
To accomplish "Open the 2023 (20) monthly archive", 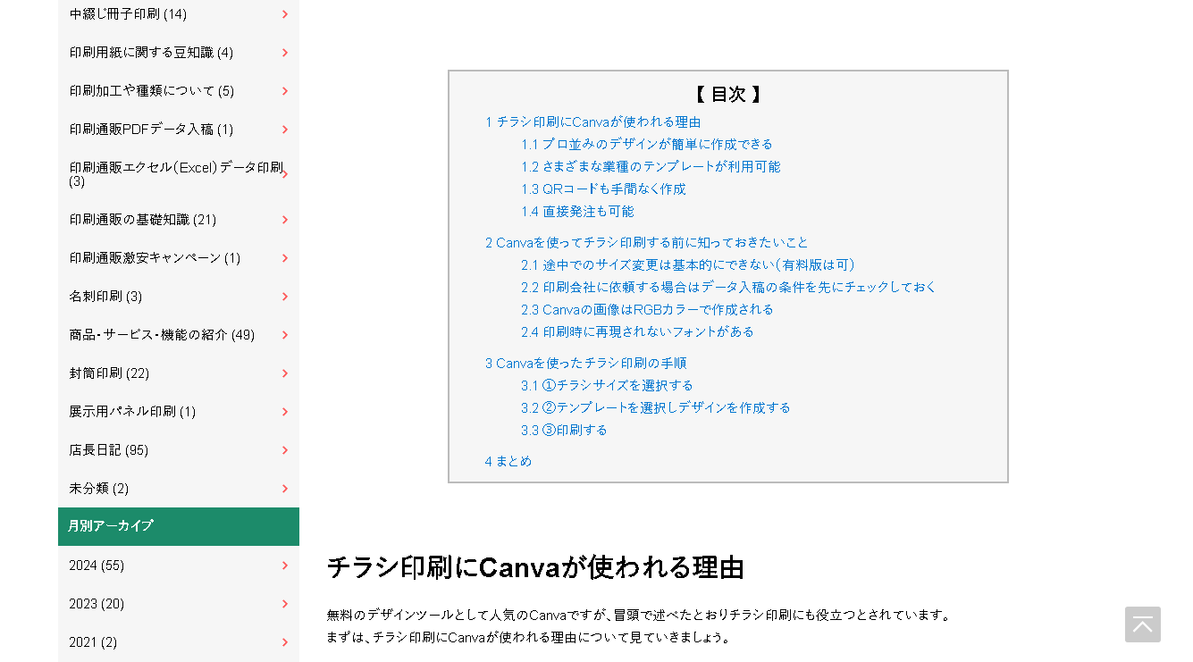I will click(179, 604).
